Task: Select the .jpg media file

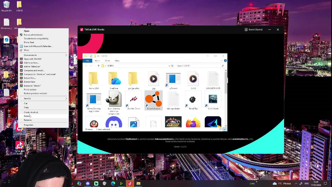Action: 154,81
